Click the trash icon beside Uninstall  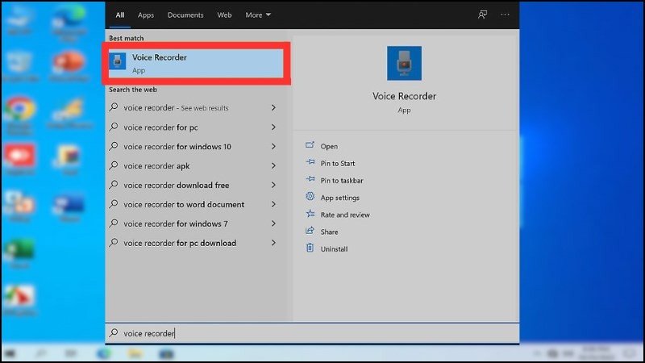(310, 248)
